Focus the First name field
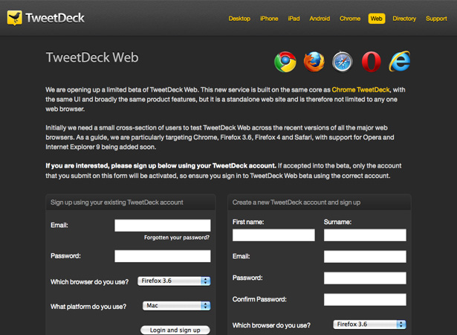Screen dimensions: 457x335 point(273,235)
